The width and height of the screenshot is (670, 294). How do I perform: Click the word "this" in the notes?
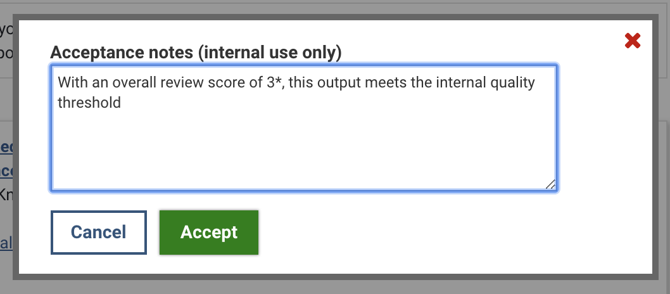tap(299, 83)
